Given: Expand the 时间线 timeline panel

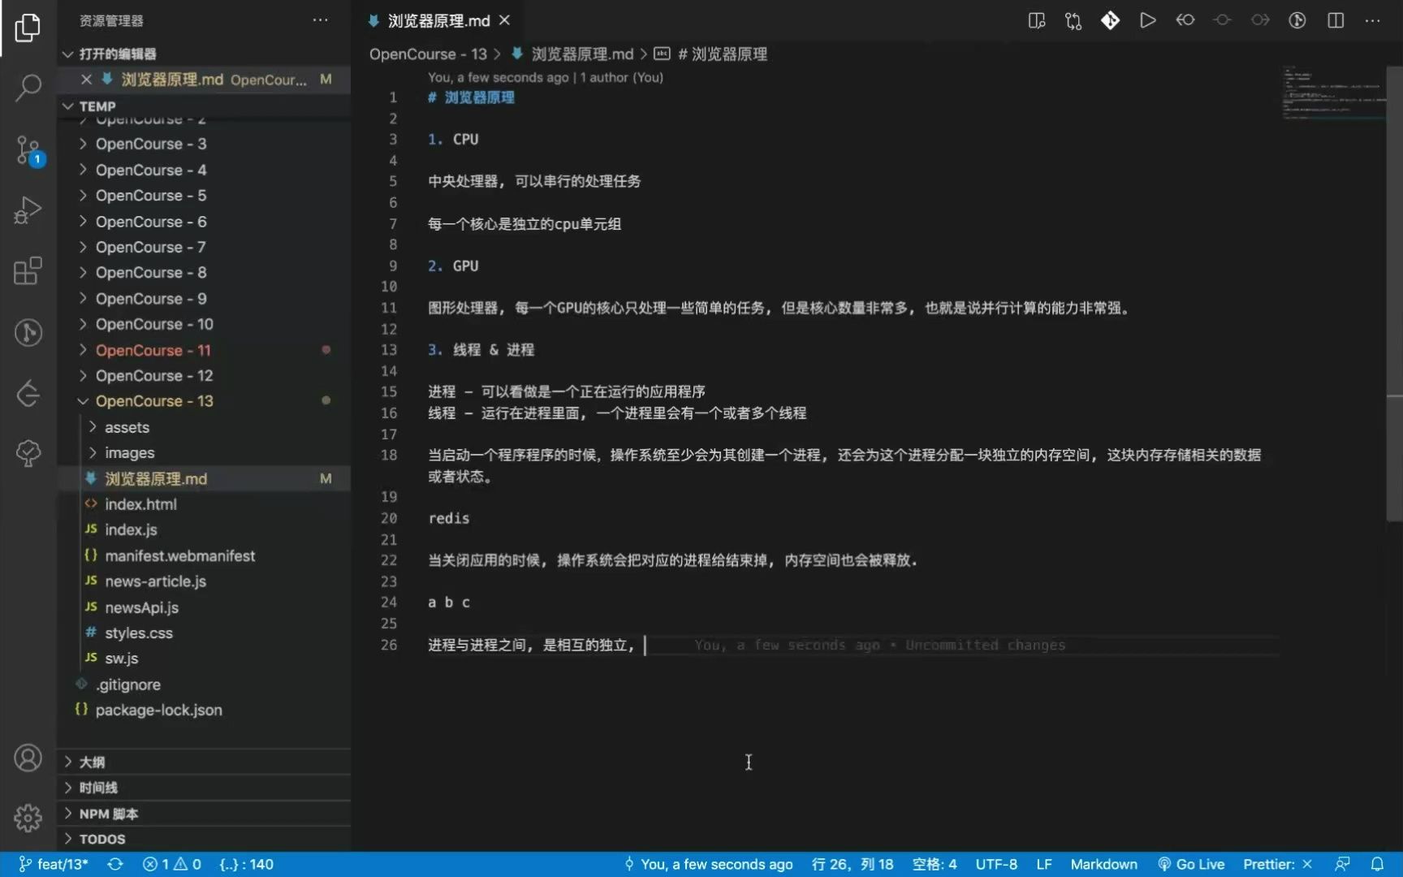Looking at the screenshot, I should point(203,788).
